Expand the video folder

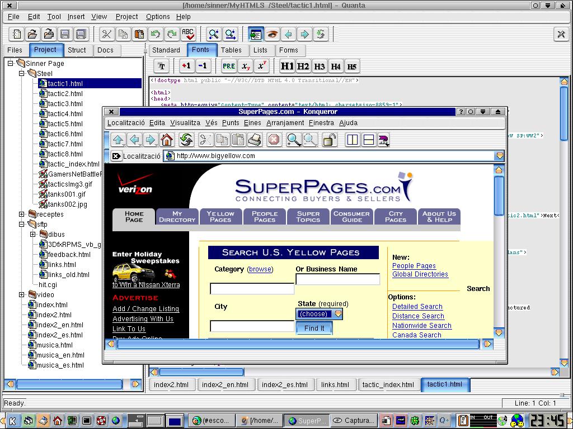click(22, 294)
